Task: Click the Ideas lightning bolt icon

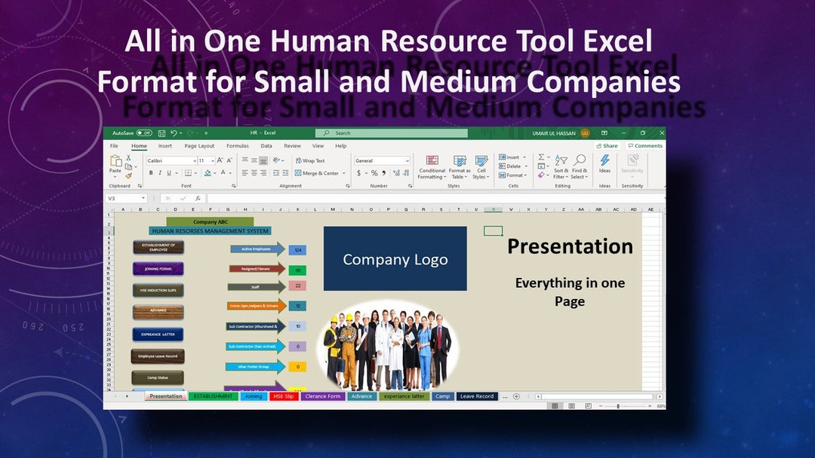Action: (x=604, y=160)
